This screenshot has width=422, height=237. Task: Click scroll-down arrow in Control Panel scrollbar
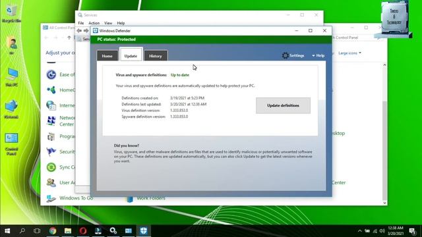tap(384, 203)
